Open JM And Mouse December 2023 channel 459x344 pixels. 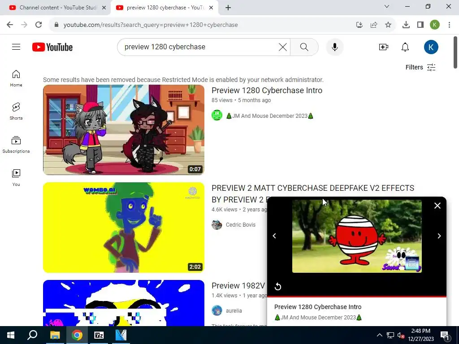click(269, 116)
